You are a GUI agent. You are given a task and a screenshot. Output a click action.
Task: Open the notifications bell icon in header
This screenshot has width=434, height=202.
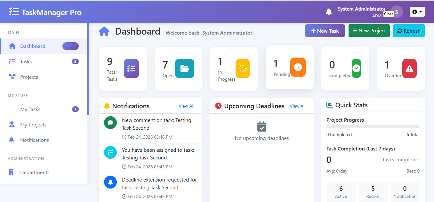tap(329, 12)
